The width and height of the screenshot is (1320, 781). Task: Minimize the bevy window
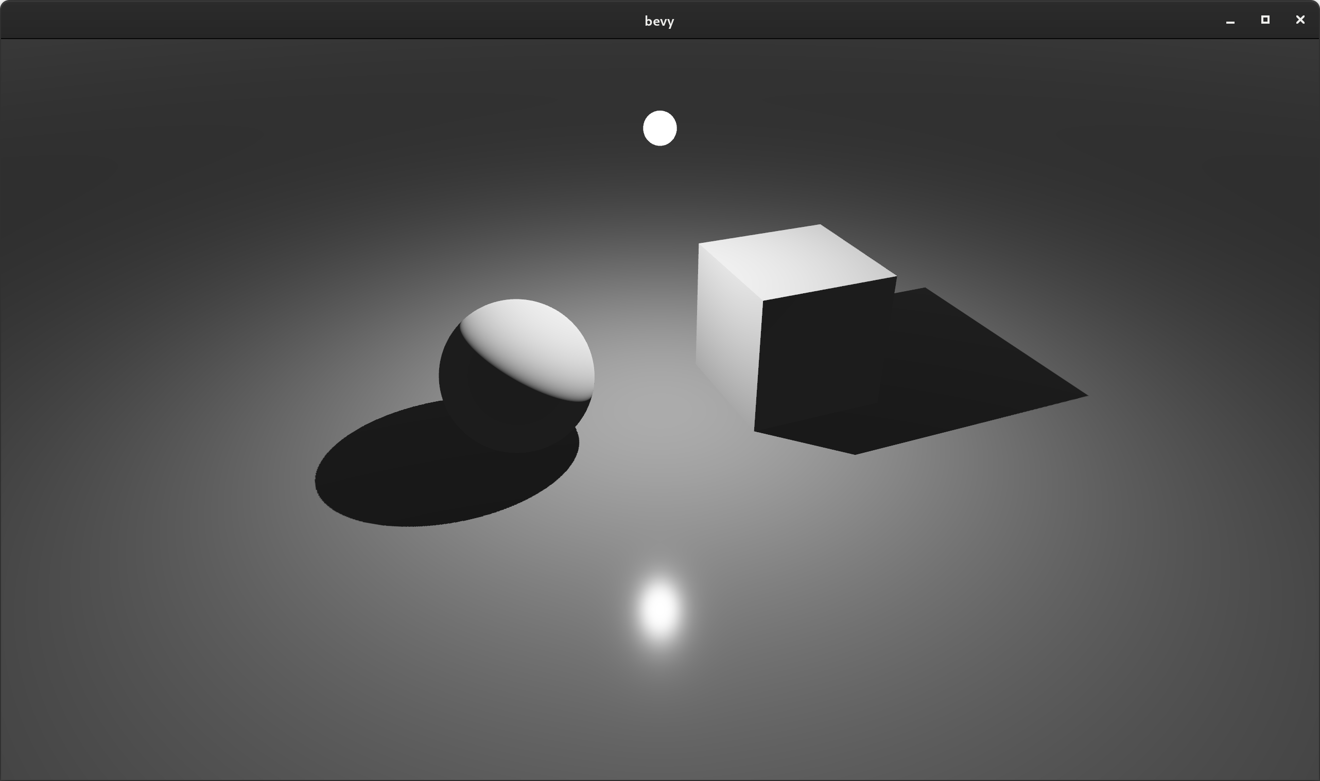click(1230, 21)
